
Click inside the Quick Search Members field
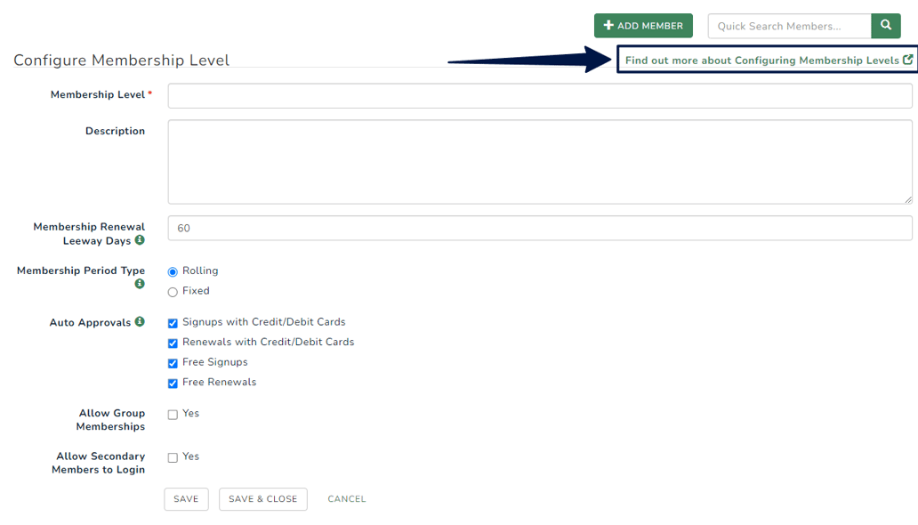point(787,26)
